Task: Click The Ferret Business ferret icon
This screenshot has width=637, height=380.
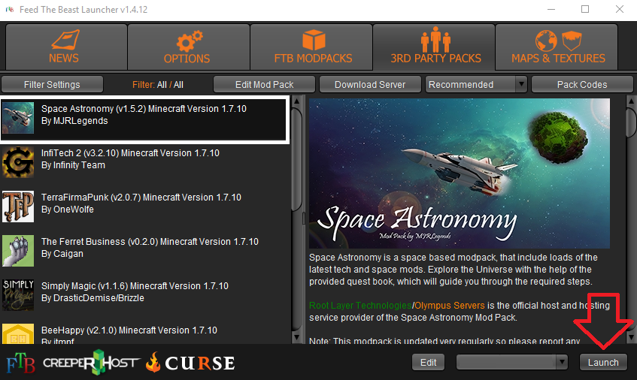Action: [x=18, y=251]
